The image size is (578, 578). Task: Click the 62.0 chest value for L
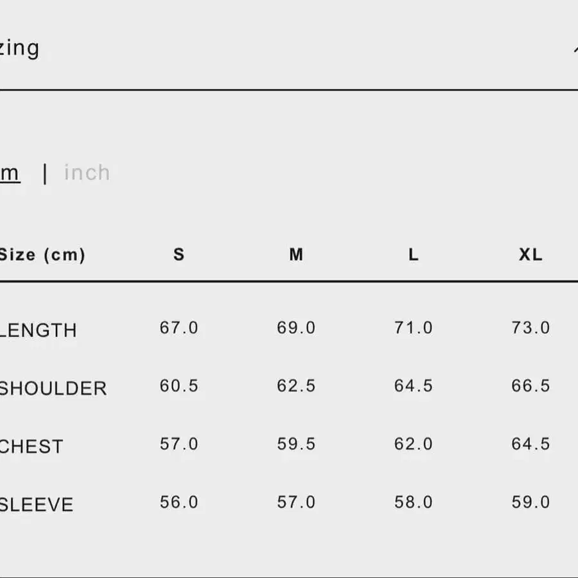coord(414,444)
